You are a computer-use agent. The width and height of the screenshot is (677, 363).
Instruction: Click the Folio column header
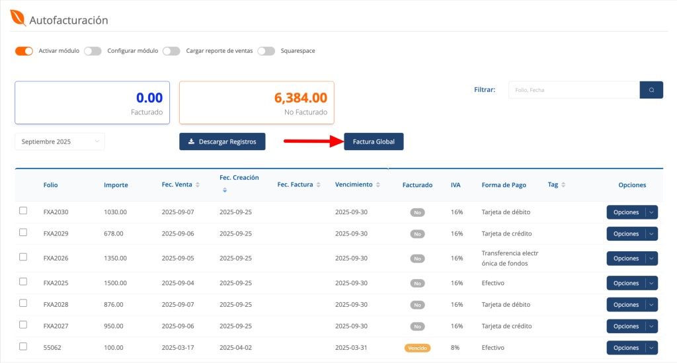(x=50, y=184)
